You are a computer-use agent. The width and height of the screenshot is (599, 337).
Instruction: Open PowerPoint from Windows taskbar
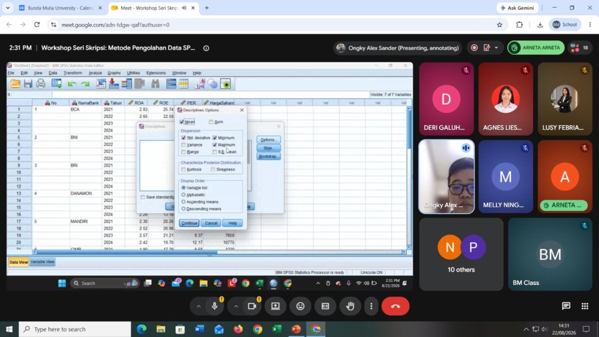click(x=296, y=329)
